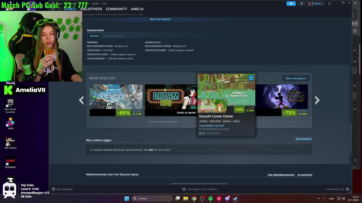Viewport: 362px width, 203px height.
Task: Expand the down chevron in background window panel
Action: pos(355,50)
